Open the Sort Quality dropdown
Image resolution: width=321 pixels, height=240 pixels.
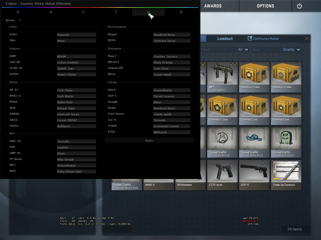pyautogui.click(x=291, y=49)
